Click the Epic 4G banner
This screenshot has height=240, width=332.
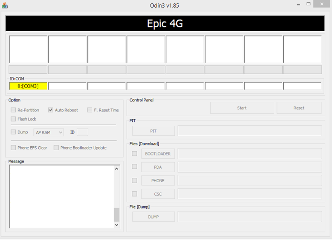click(x=165, y=23)
